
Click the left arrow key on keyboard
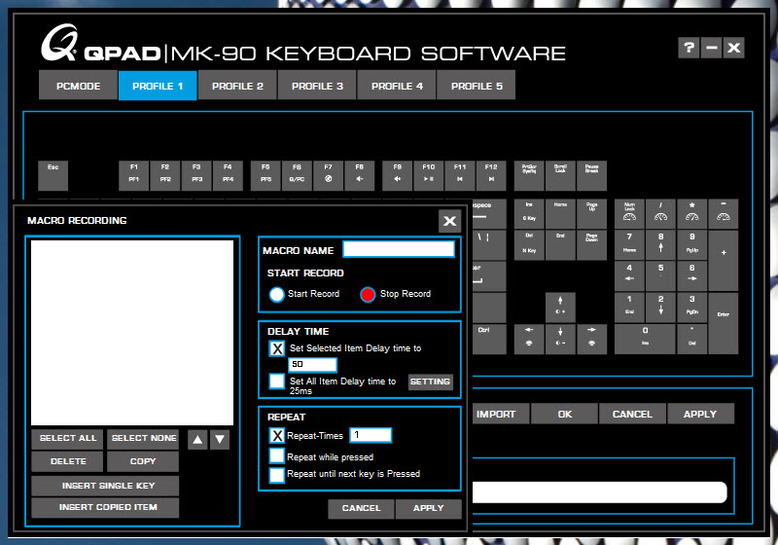529,339
